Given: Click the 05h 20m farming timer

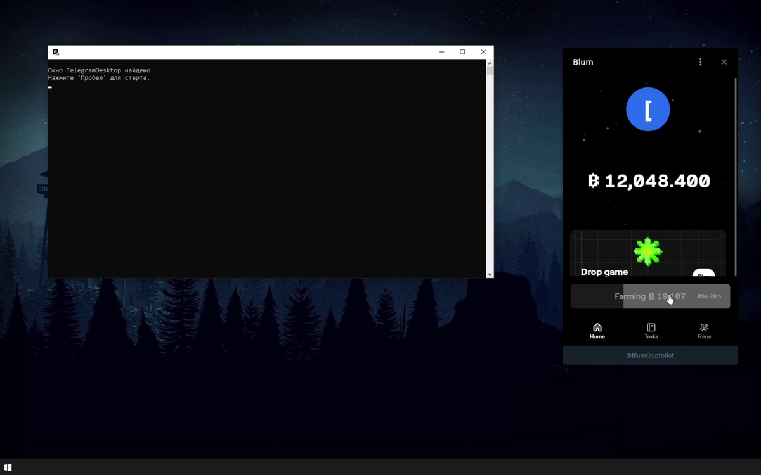Looking at the screenshot, I should (709, 296).
